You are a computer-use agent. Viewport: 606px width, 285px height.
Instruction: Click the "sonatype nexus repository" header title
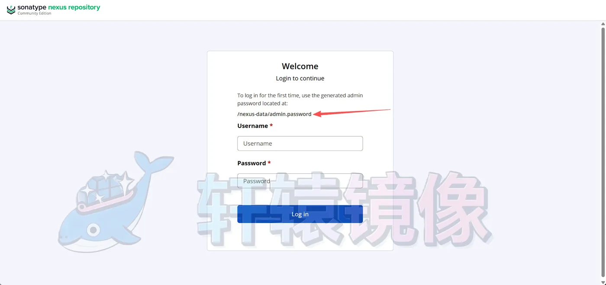click(x=59, y=7)
